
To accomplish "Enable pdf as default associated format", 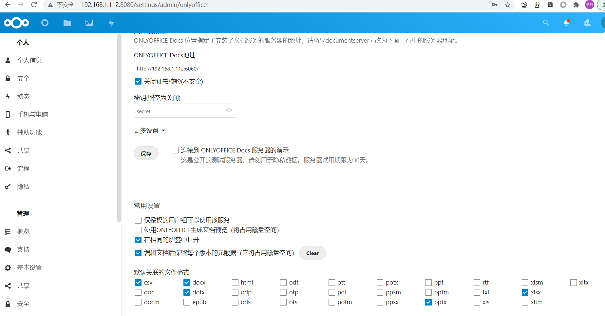I will tap(331, 292).
